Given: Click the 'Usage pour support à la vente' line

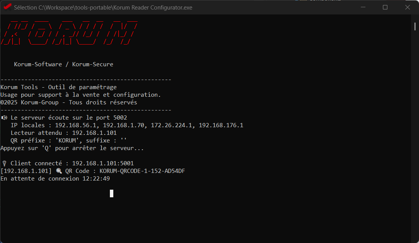Looking at the screenshot, I should coord(81,95).
